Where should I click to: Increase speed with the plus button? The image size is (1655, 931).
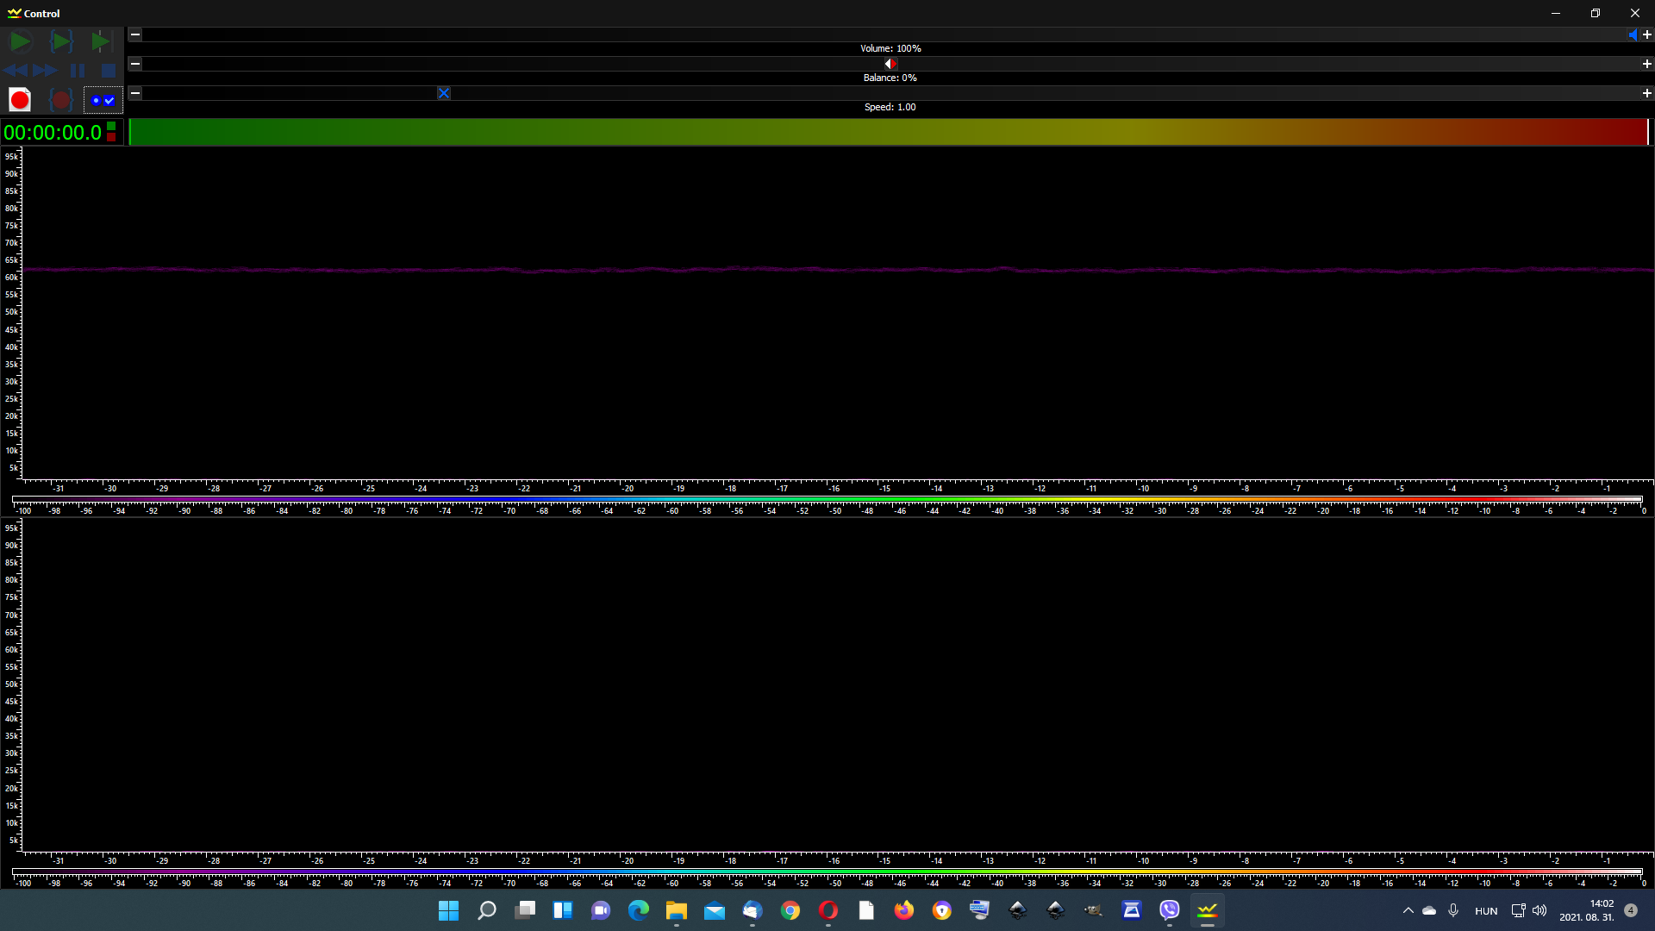1646,93
